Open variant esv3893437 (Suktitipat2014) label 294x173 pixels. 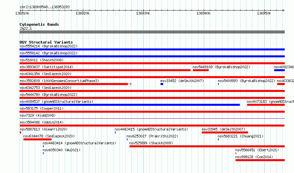47,67
